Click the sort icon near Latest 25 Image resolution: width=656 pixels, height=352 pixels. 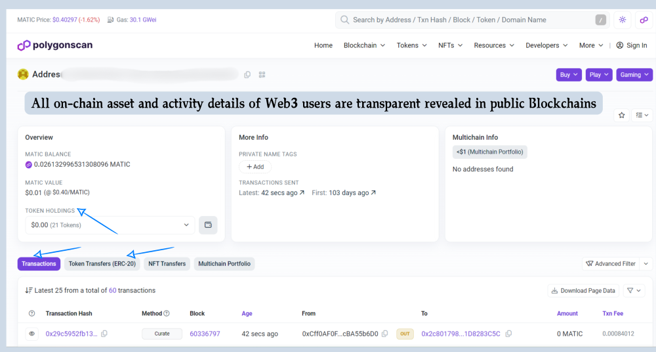[x=28, y=290]
